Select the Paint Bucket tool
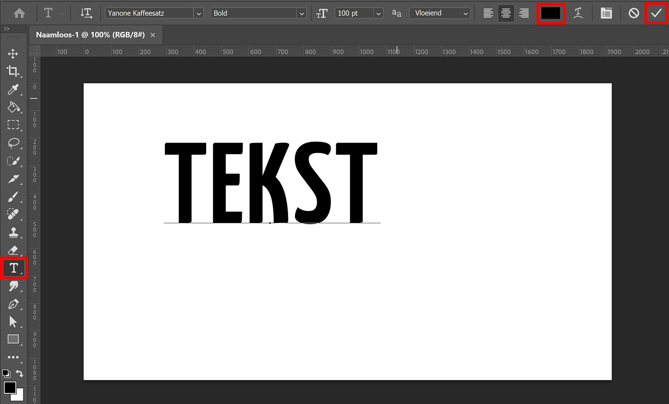 13,107
